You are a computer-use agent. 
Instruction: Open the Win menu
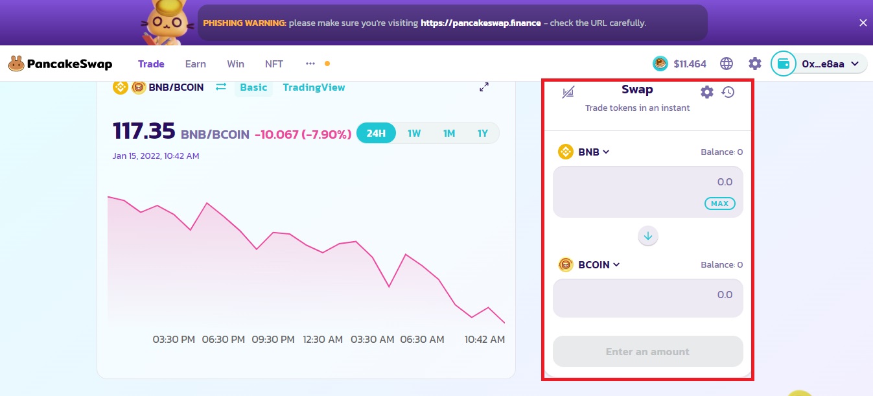236,64
